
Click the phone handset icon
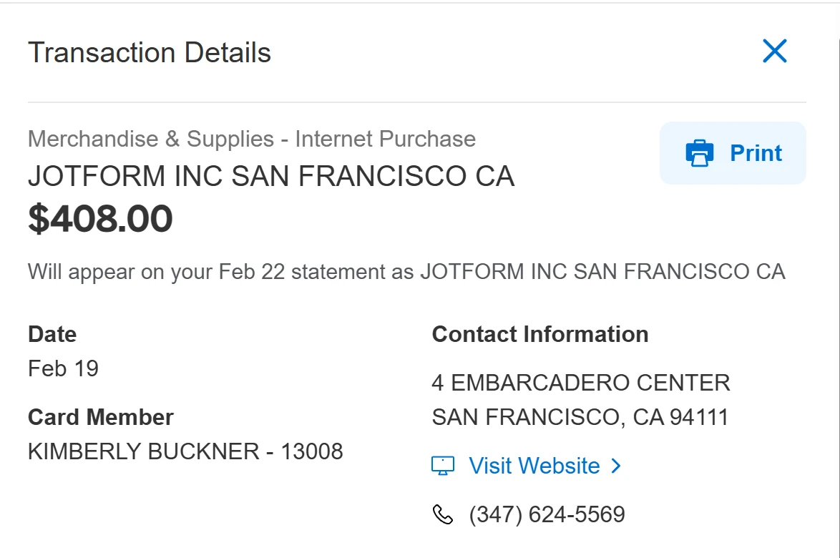pos(442,514)
